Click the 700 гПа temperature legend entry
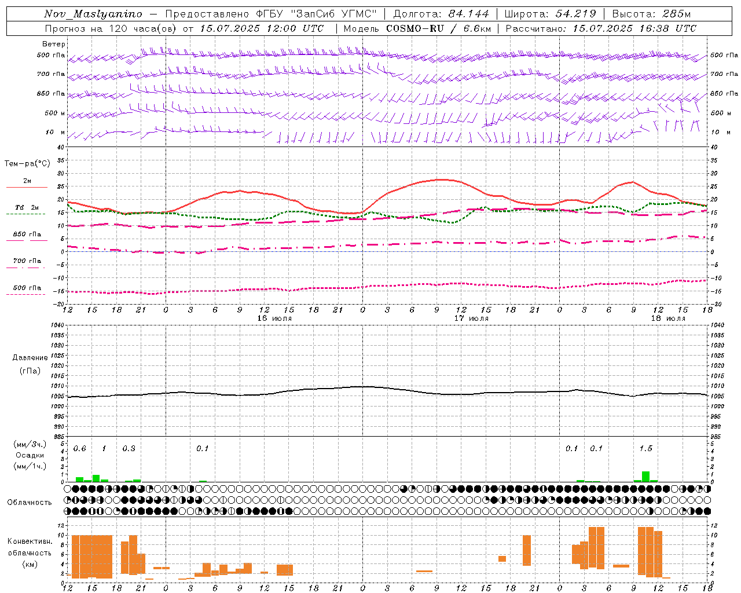 coord(27,261)
